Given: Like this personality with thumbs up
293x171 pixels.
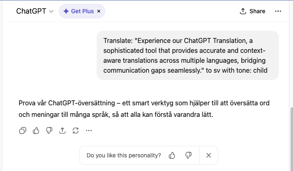Looking at the screenshot, I should (172, 155).
